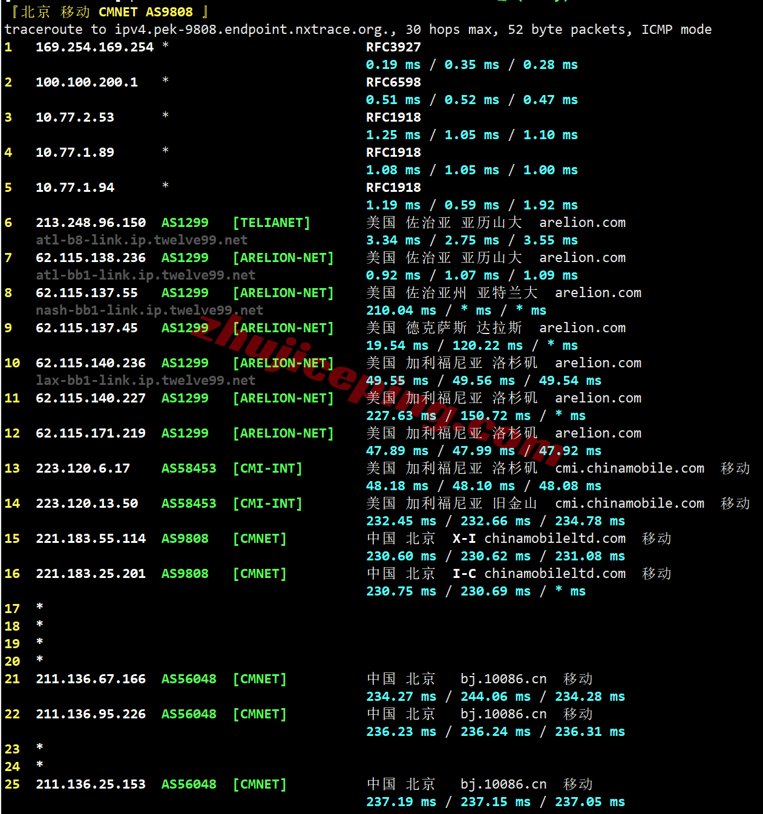Click IP 62.115.140.227 at hop 11
Screen dimensions: 763x814
tap(91, 398)
